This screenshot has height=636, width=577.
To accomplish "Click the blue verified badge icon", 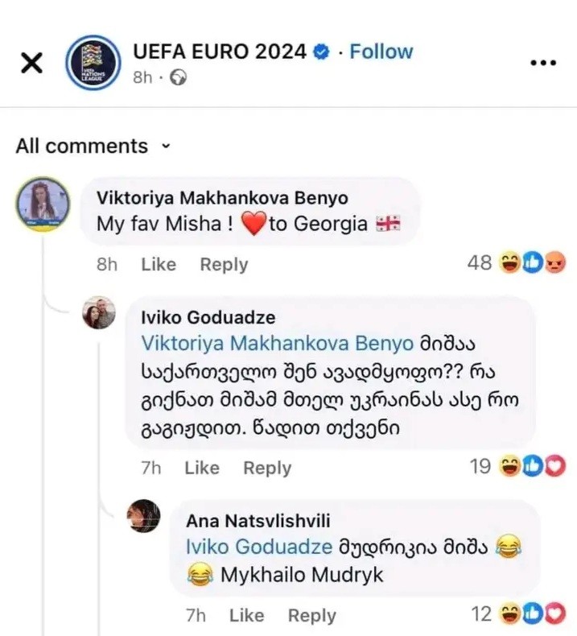I will pos(321,52).
